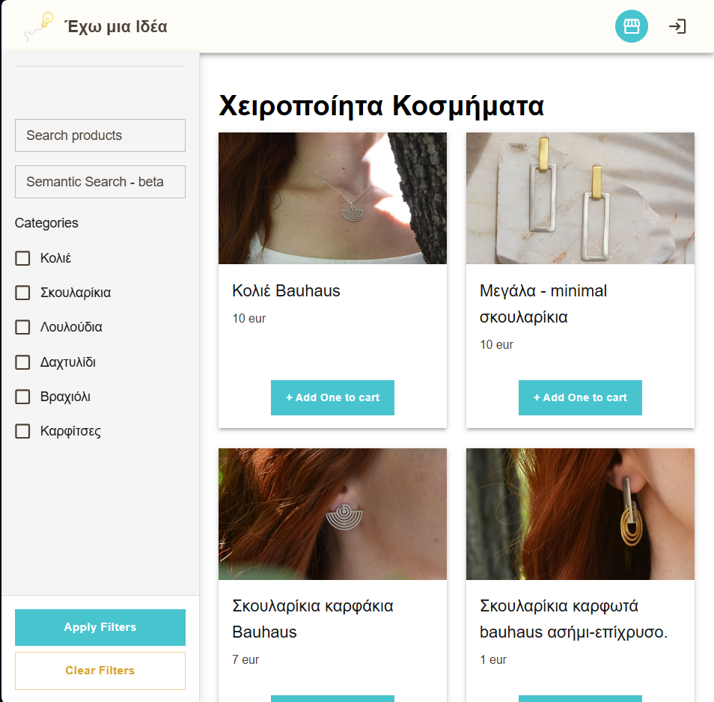This screenshot has width=714, height=702.
Task: Check the Σκουλαρίκια filter
Action: pyautogui.click(x=22, y=293)
